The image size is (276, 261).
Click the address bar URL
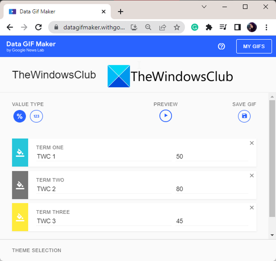pyautogui.click(x=94, y=28)
